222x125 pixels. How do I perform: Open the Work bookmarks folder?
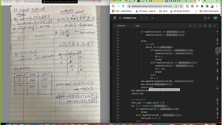[x=163, y=11]
